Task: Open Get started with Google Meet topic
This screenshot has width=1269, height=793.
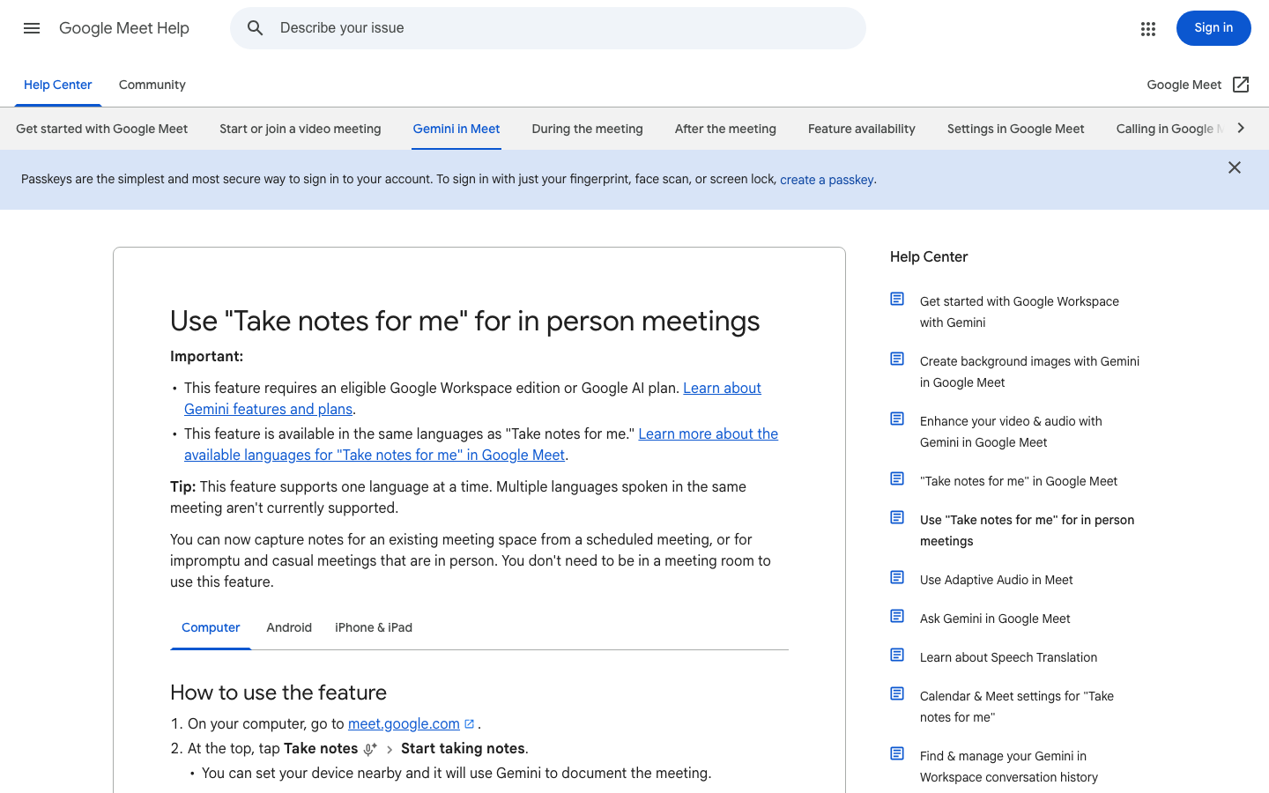Action: coord(102,129)
